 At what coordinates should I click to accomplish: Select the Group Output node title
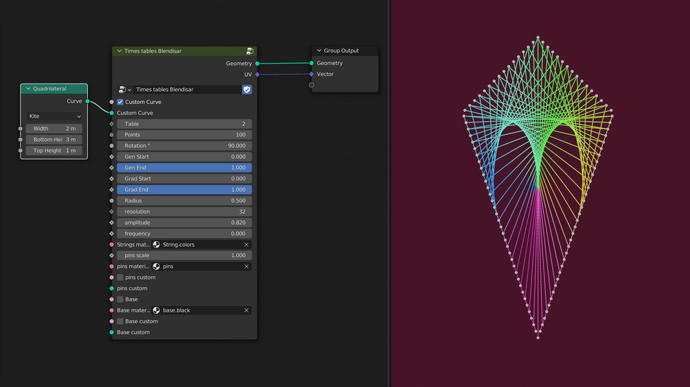tap(341, 51)
